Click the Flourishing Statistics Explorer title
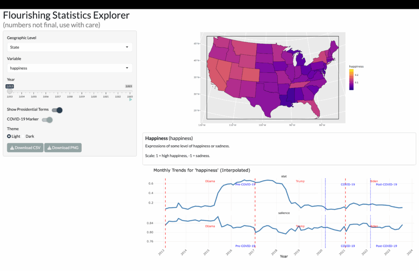419x271 pixels. [x=66, y=16]
